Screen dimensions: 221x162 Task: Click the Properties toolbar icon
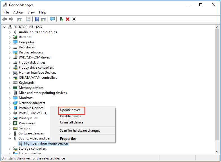[x=28, y=19]
